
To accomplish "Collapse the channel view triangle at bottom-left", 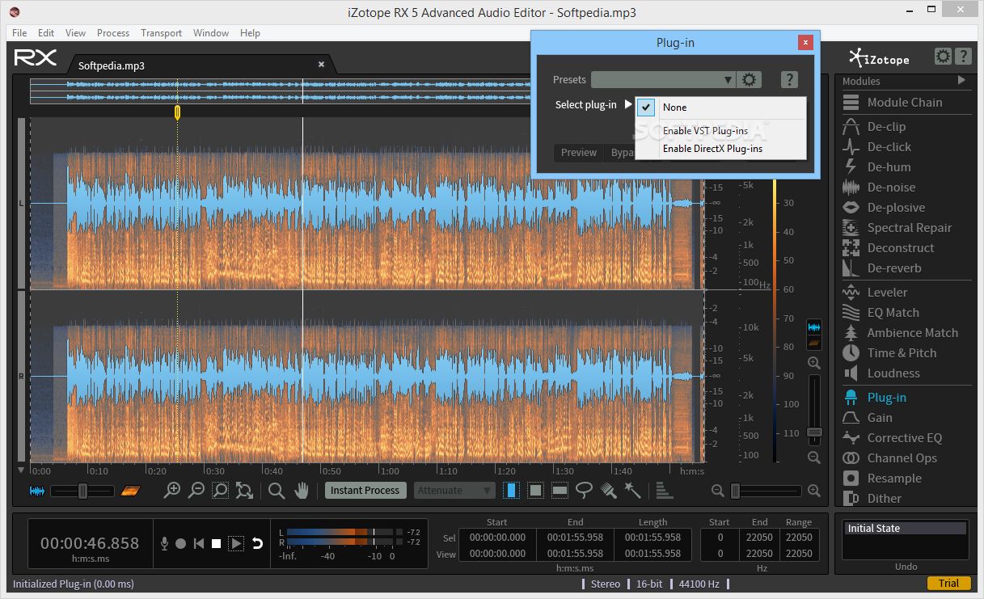I will pos(21,470).
